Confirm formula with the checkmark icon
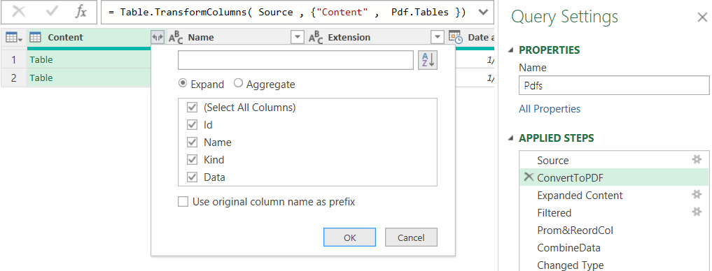Image resolution: width=712 pixels, height=271 pixels. point(53,12)
